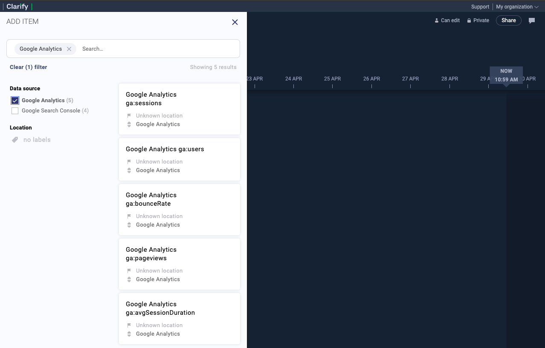Viewport: 545px width, 348px height.
Task: Remove the Google Analytics filter chip
Action: tap(69, 49)
